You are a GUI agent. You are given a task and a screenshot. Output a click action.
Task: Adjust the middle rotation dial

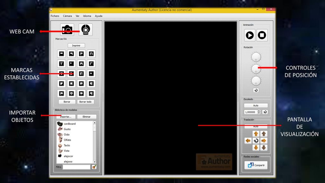pyautogui.click(x=256, y=69)
